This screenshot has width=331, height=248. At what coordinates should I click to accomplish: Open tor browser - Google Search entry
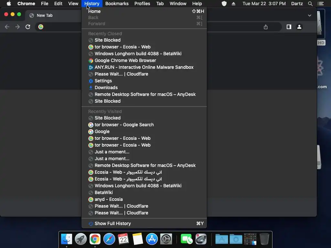coord(144,125)
